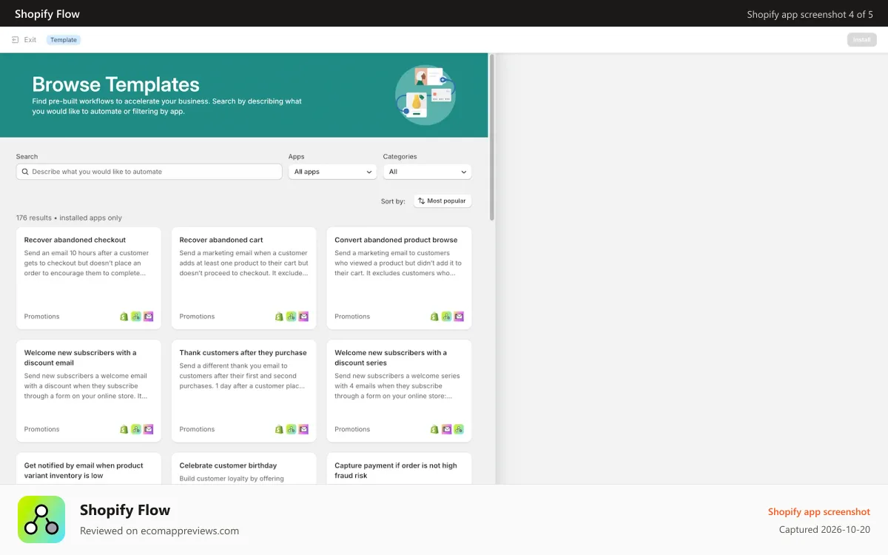The width and height of the screenshot is (888, 555).
Task: Click Shopify bag icon on Convert abandoned product browse card
Action: click(x=434, y=317)
